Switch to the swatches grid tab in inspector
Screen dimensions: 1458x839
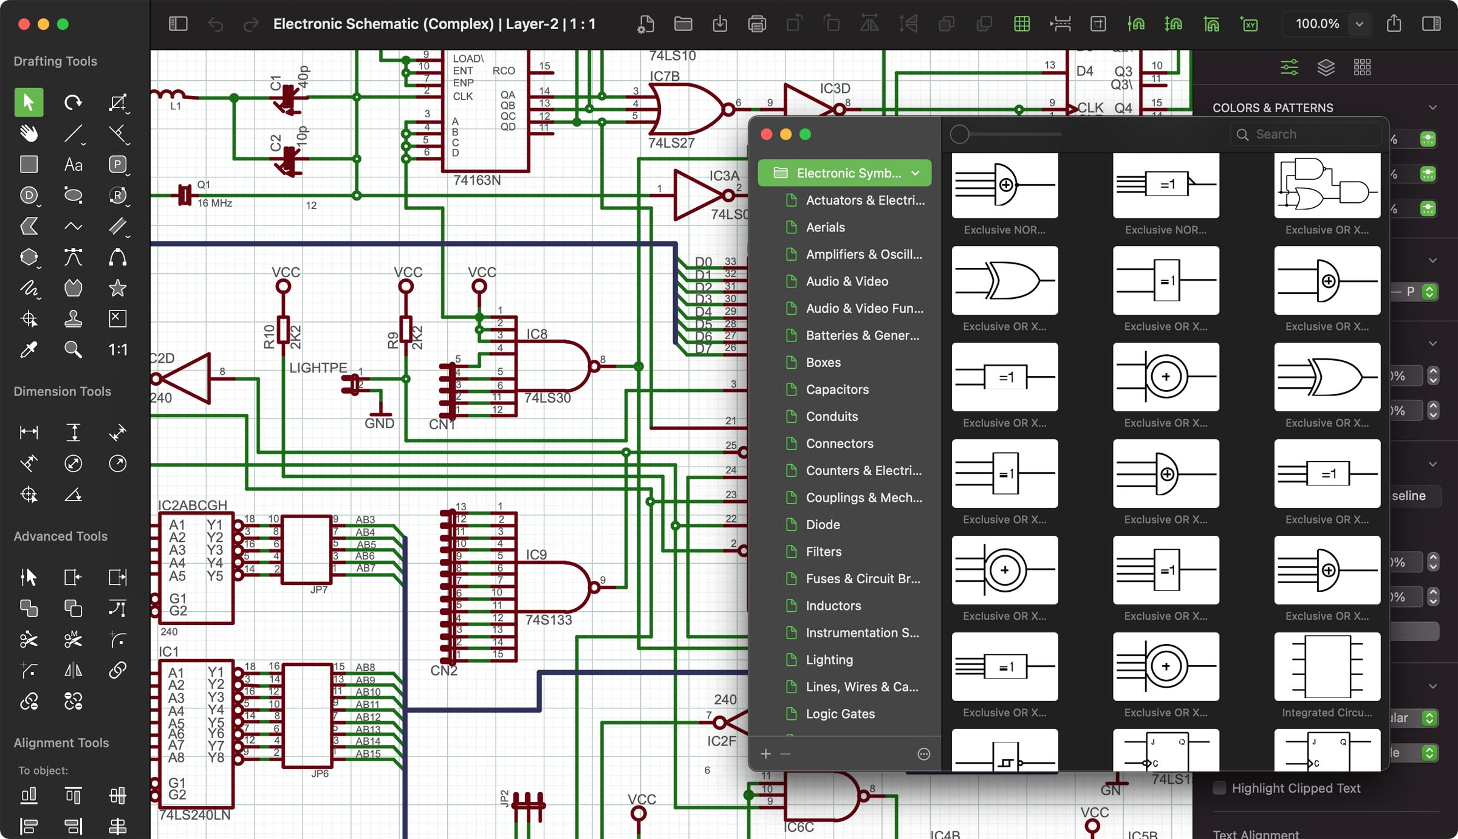[1363, 67]
